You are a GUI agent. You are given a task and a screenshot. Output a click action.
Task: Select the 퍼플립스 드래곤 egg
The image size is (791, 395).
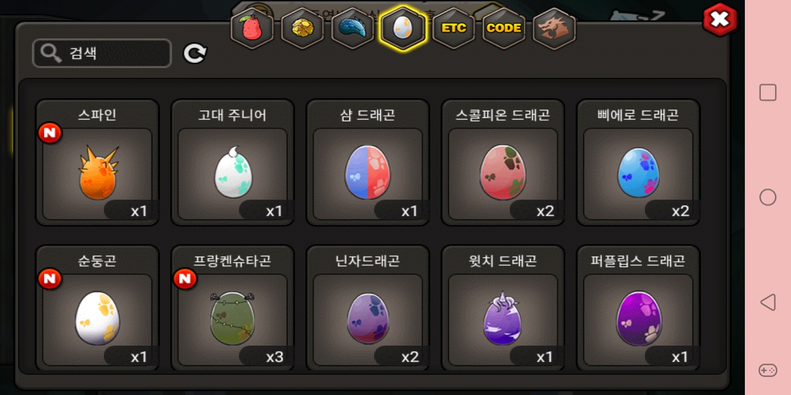pos(638,308)
